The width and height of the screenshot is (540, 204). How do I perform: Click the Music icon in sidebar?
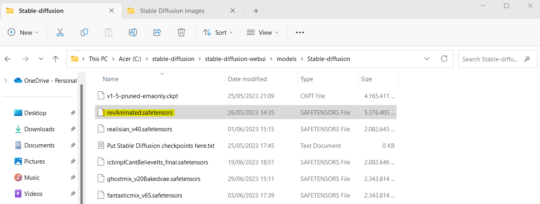pyautogui.click(x=18, y=178)
